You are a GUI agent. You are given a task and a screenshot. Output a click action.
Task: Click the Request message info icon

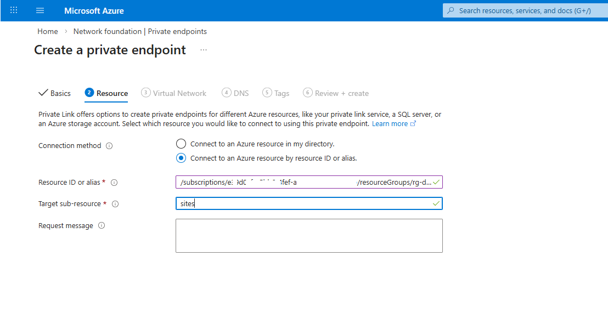[102, 225]
